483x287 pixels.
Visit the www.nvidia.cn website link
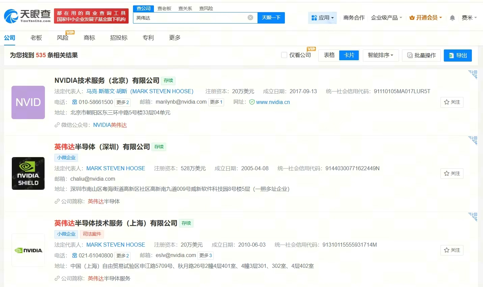click(273, 102)
